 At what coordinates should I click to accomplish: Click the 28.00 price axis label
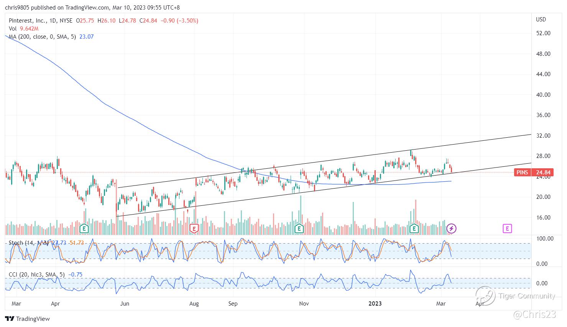[x=544, y=156]
